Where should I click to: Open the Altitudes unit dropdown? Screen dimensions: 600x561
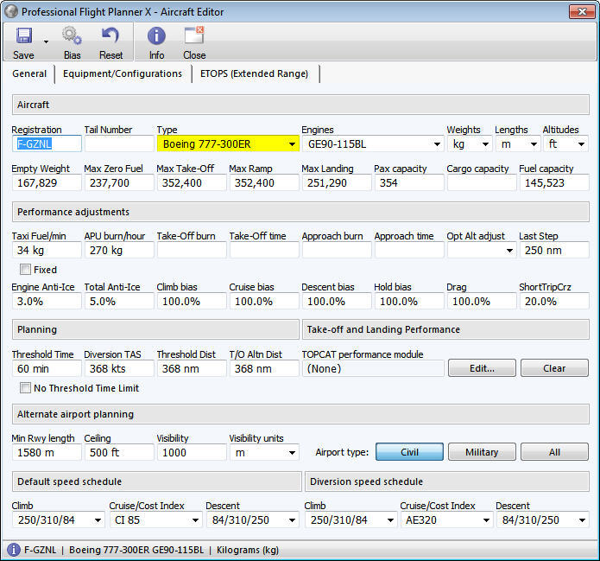click(565, 144)
